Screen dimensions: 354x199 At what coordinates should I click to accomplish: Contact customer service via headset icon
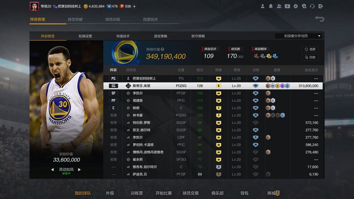coord(312,6)
